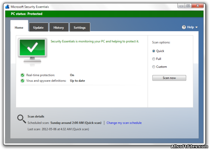Click the magnifying glass Scan details icon
210x150 pixels.
coord(21,119)
